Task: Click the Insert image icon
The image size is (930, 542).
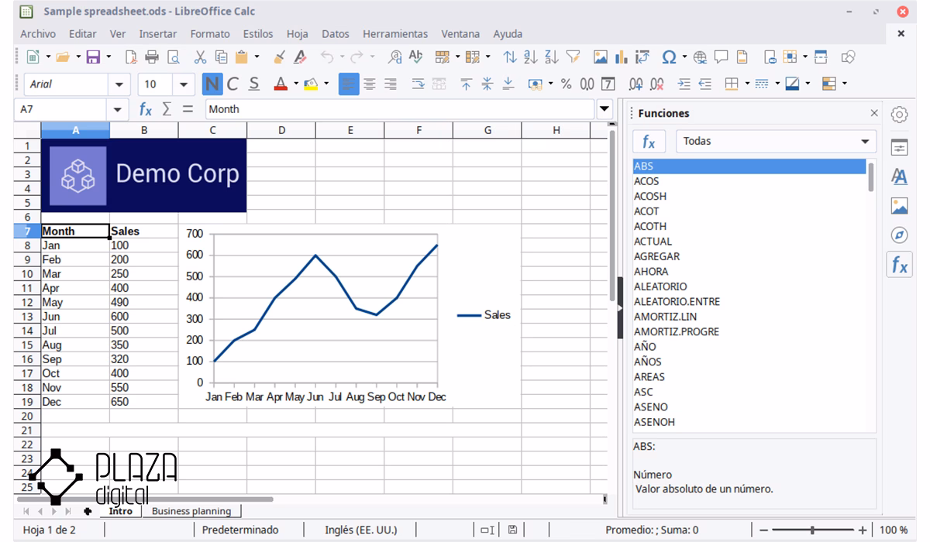Action: 601,57
